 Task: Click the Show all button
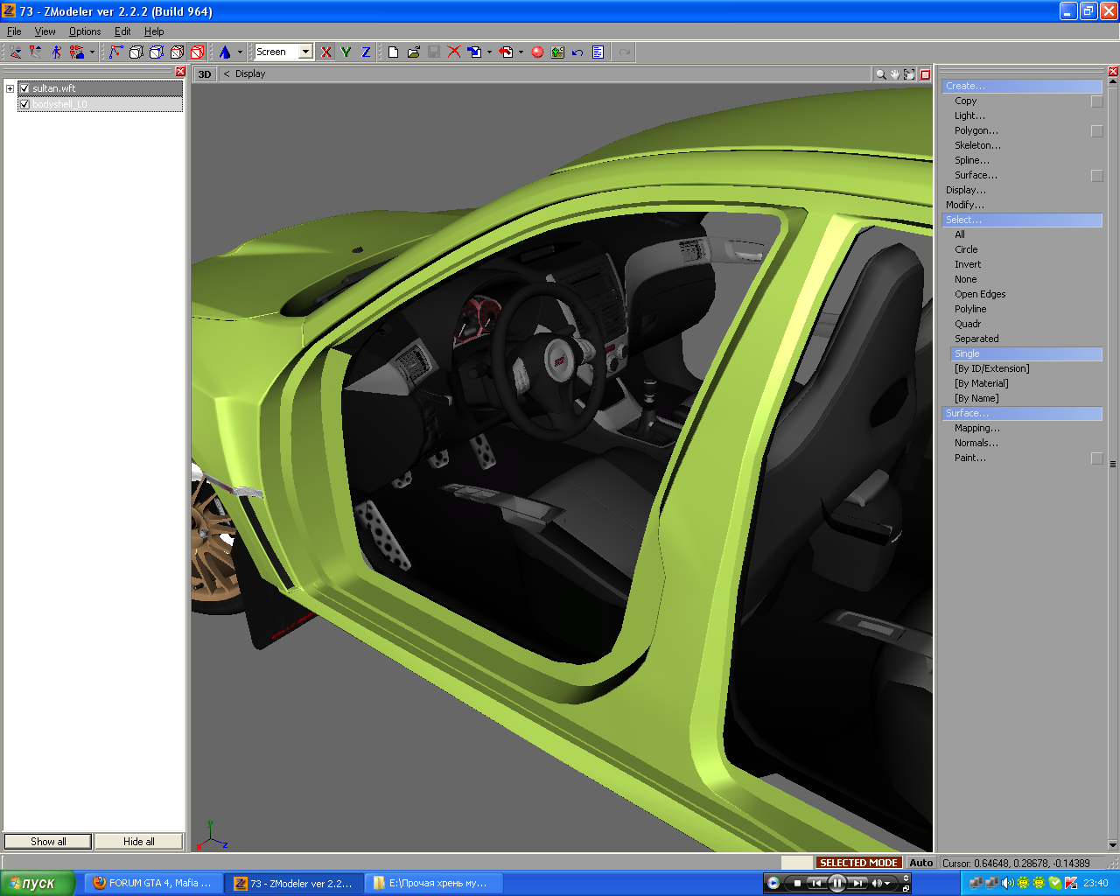coord(48,842)
